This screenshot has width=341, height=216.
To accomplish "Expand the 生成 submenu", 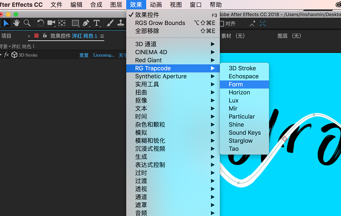I will pos(173,157).
